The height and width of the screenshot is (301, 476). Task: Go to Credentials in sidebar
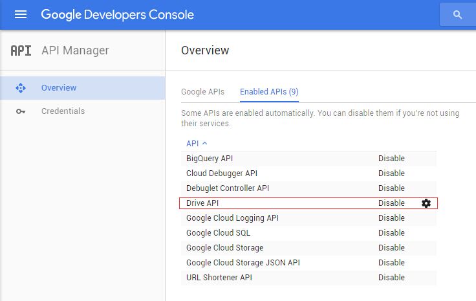(63, 111)
